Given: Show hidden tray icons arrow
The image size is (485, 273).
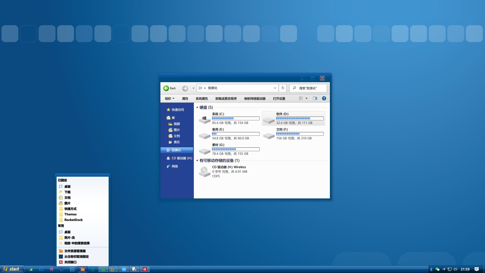Looking at the screenshot, I should point(431,269).
